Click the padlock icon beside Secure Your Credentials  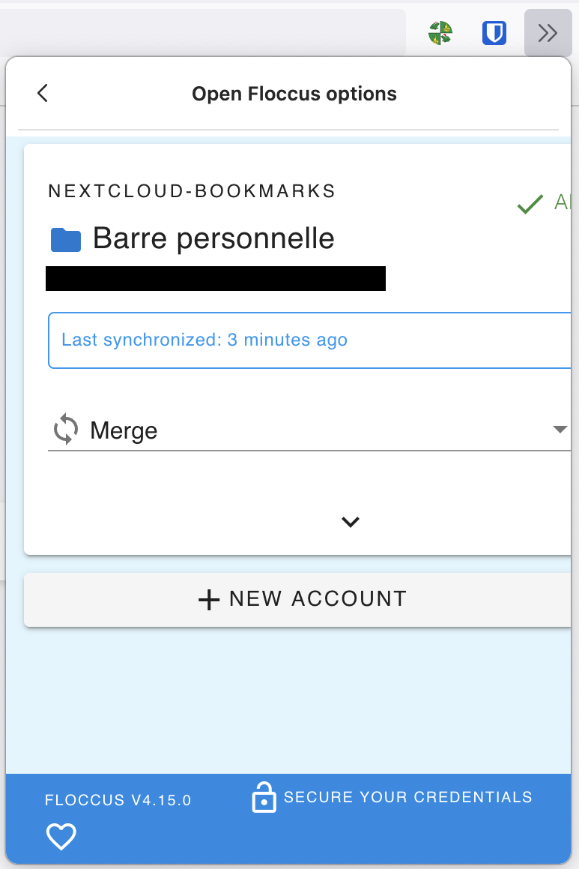(264, 797)
